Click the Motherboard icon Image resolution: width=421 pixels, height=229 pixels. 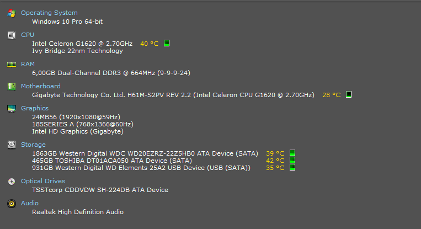[12, 87]
